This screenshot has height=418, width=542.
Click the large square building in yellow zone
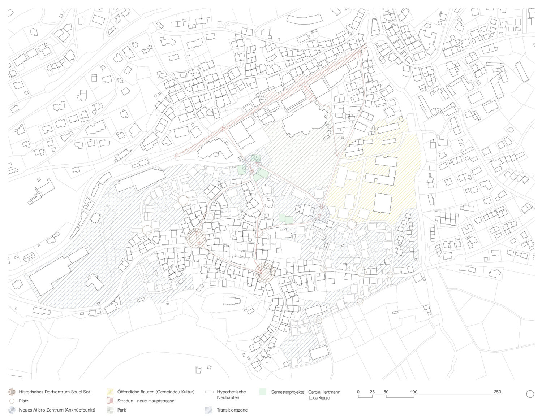click(x=383, y=203)
